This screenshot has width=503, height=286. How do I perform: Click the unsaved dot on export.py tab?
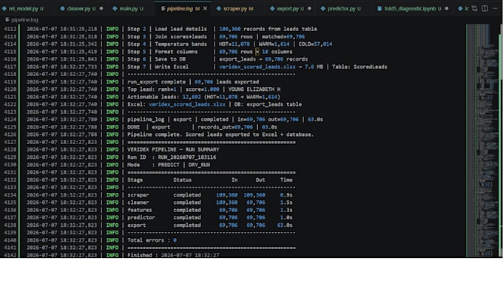309,9
